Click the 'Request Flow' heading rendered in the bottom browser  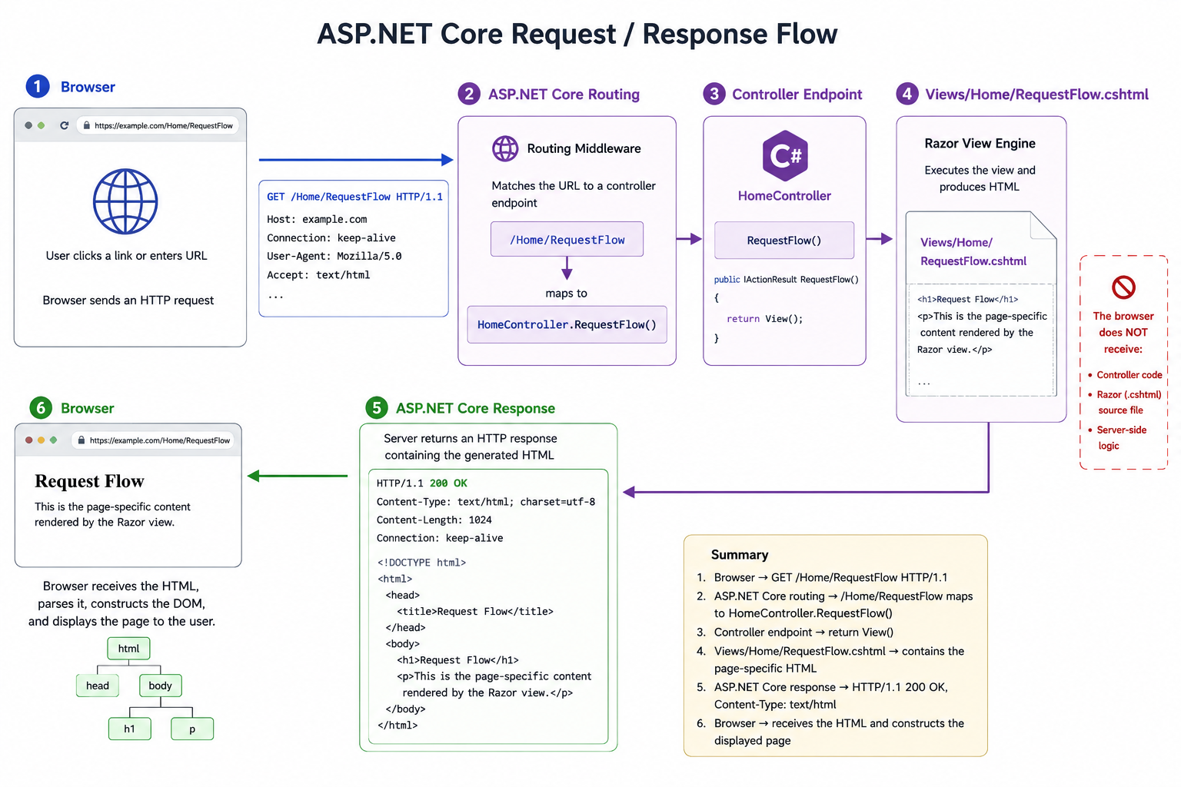coord(89,481)
